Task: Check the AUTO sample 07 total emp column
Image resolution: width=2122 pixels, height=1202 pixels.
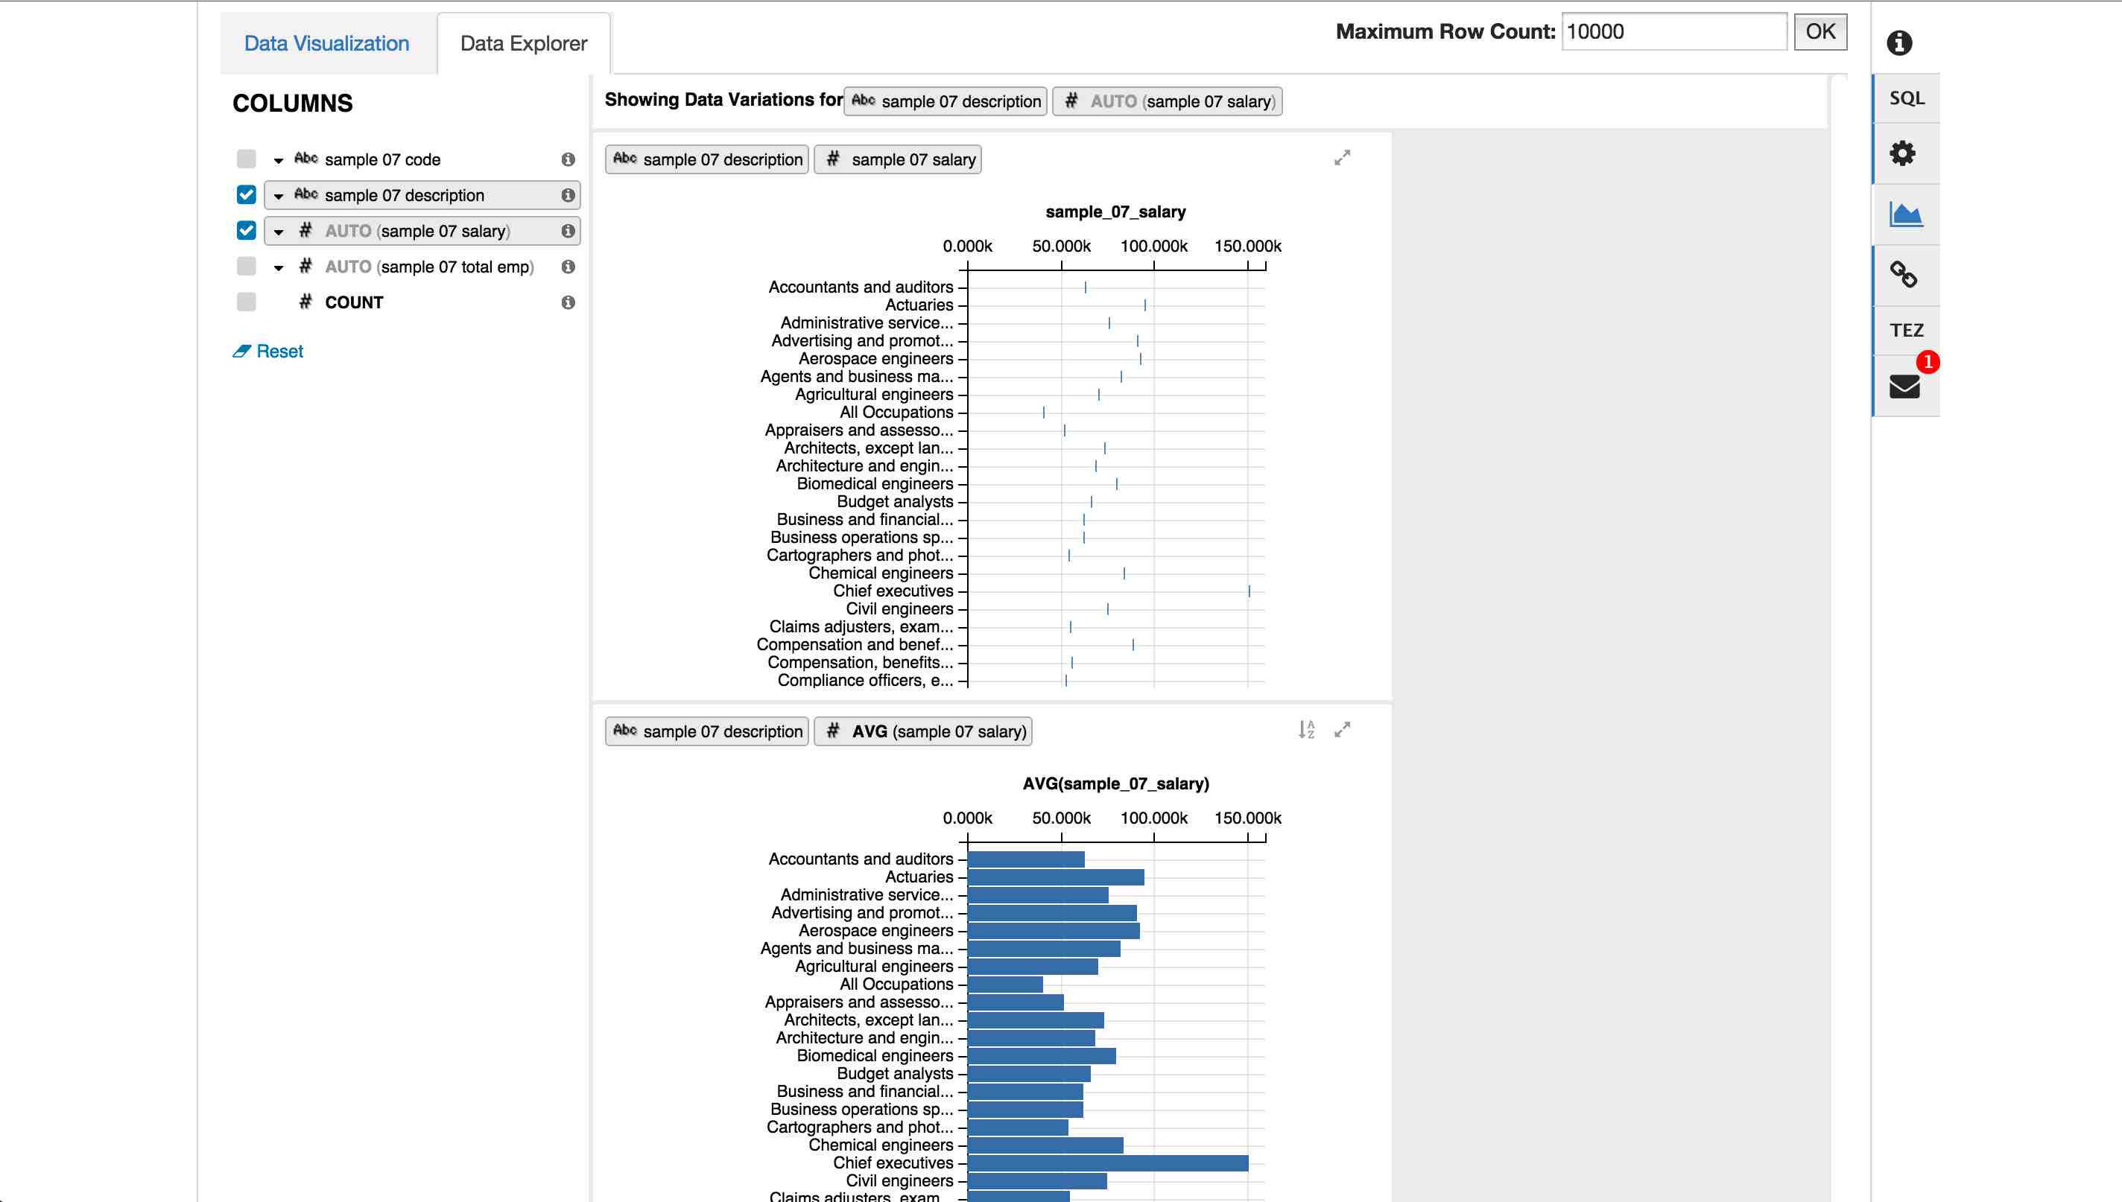Action: [x=245, y=266]
